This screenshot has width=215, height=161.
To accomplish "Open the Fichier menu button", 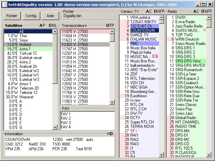I will tap(12, 16).
